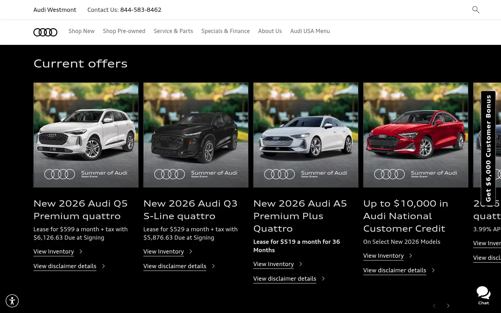
Task: Open the About Us menu
Action: point(270,31)
